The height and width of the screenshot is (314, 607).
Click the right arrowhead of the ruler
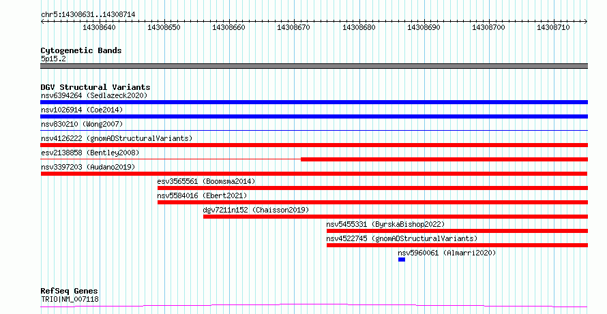coord(586,22)
